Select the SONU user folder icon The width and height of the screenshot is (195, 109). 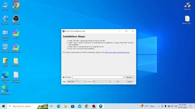click(5, 62)
